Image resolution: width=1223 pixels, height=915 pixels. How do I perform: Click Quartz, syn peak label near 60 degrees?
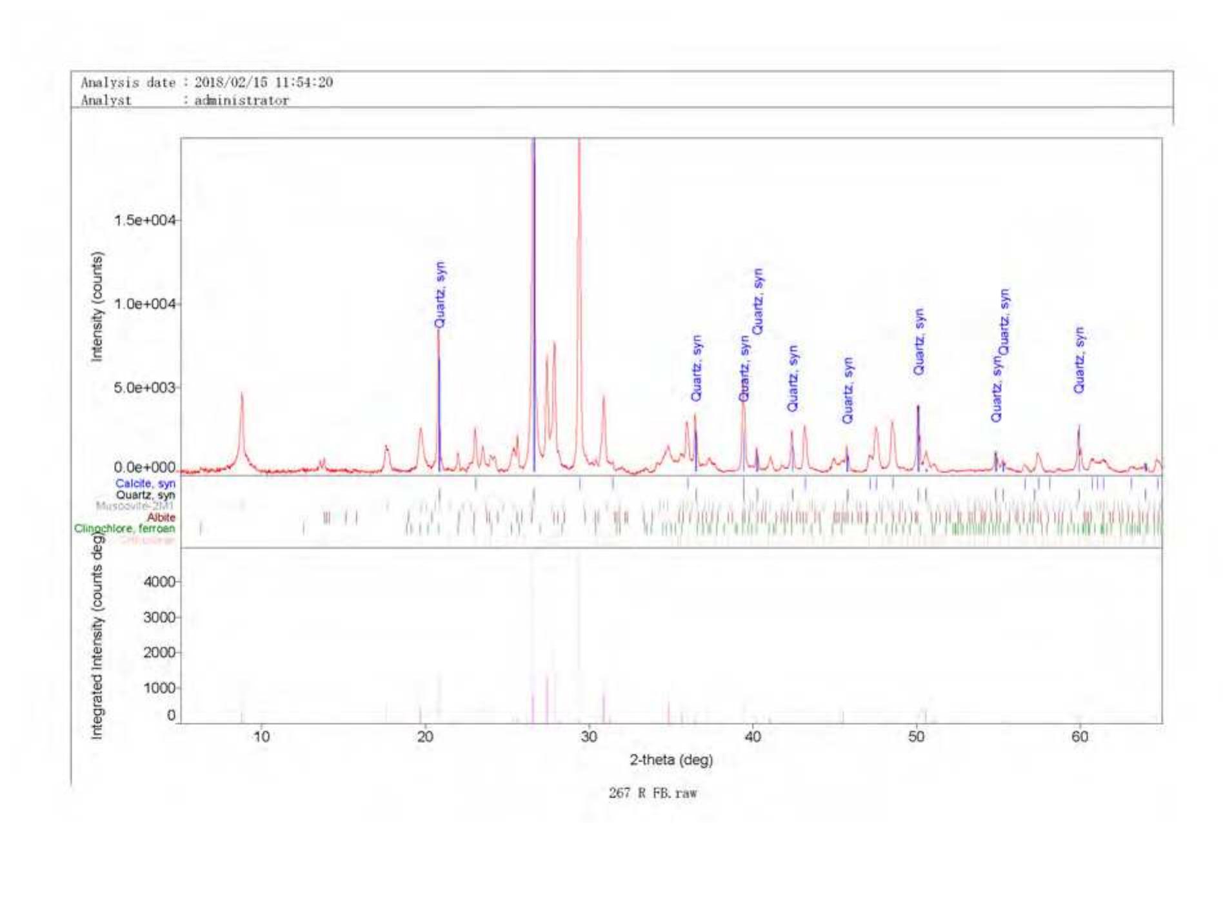1079,360
